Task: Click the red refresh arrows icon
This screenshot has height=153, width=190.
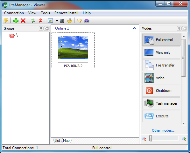Action: (40, 21)
